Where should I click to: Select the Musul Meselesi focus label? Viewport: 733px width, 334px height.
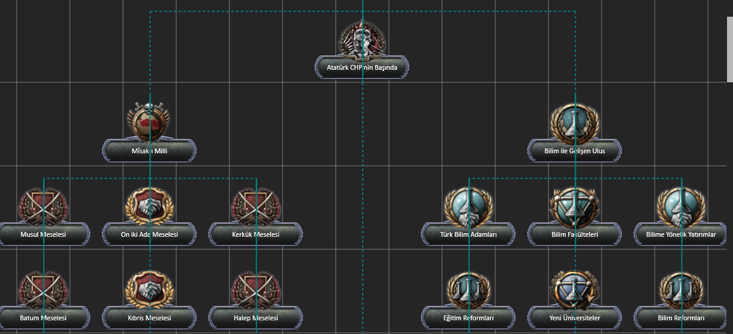pos(43,234)
